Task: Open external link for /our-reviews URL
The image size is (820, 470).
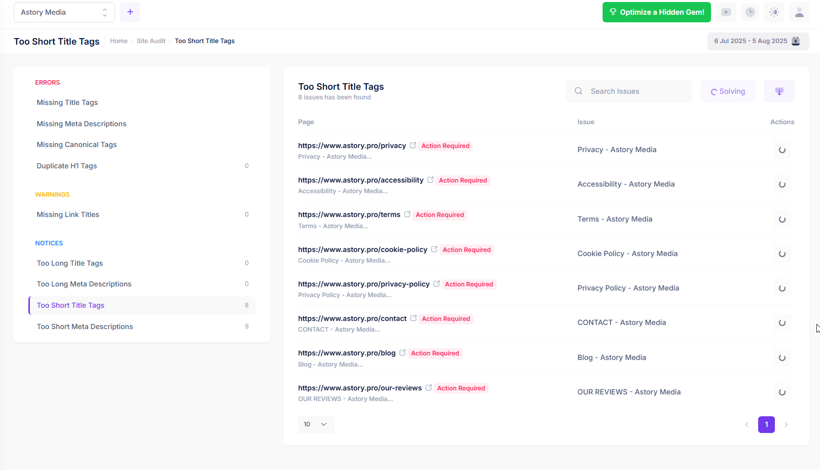Action: click(x=429, y=388)
